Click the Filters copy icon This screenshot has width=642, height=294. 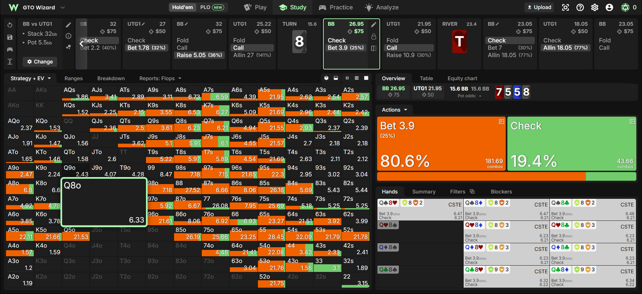coord(472,191)
